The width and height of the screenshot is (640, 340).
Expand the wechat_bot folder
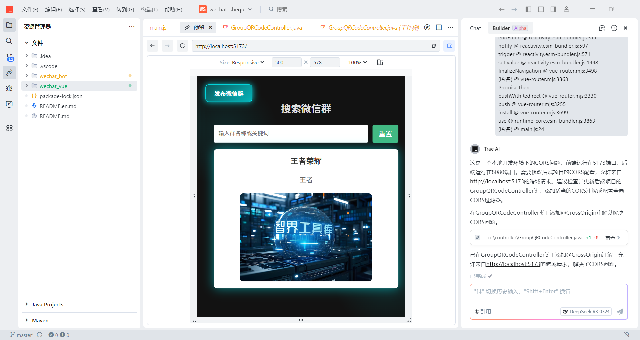coord(27,76)
